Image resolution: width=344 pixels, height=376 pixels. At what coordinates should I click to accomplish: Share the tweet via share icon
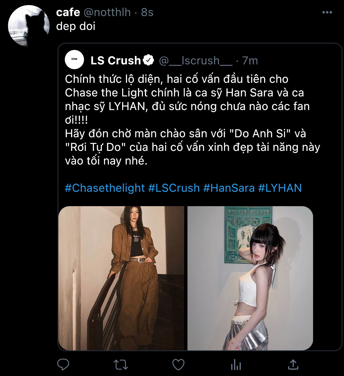point(293,365)
